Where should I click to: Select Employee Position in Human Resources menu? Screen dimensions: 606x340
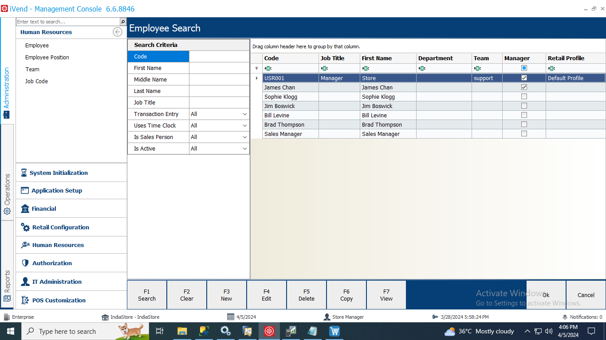[47, 58]
